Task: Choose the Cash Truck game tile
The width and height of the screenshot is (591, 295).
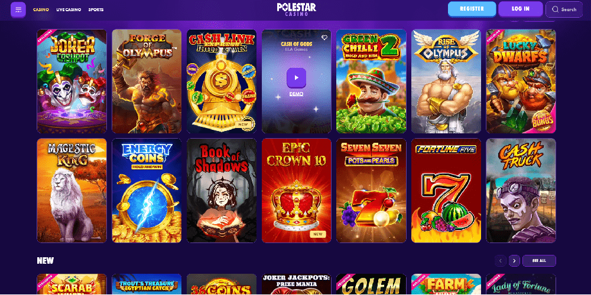Action: point(521,191)
